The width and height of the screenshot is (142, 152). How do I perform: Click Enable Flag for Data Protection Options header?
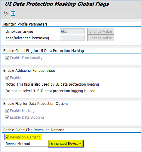click(x=36, y=104)
